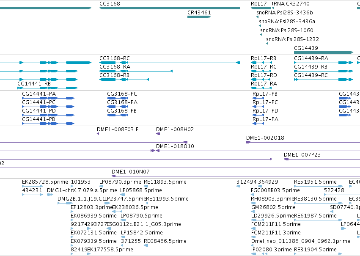Click clone DME1-010N07
The width and height of the screenshot is (360, 256).
(x=236, y=176)
